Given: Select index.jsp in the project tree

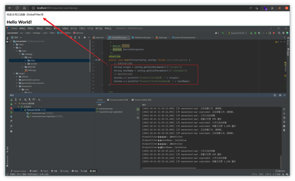Looking at the screenshot, I should (x=30, y=70).
